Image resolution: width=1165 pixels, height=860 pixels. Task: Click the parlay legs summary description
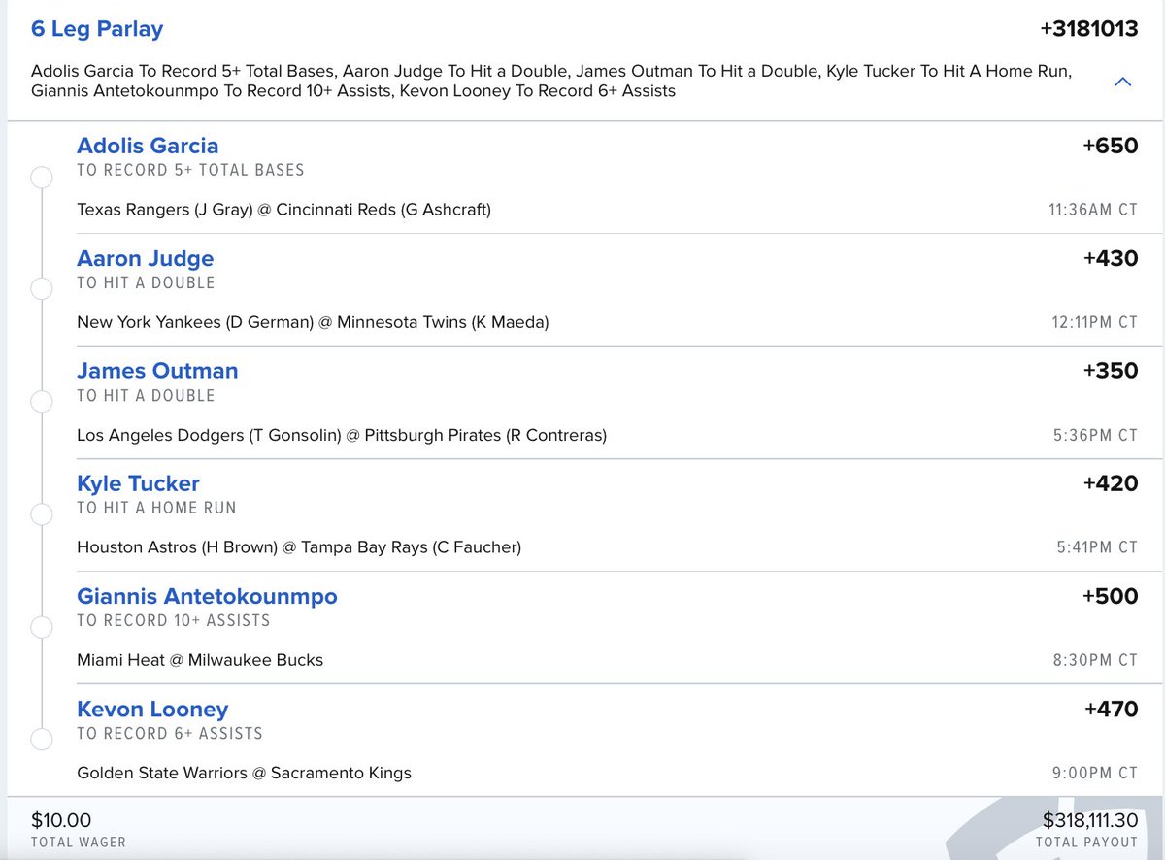pyautogui.click(x=551, y=82)
